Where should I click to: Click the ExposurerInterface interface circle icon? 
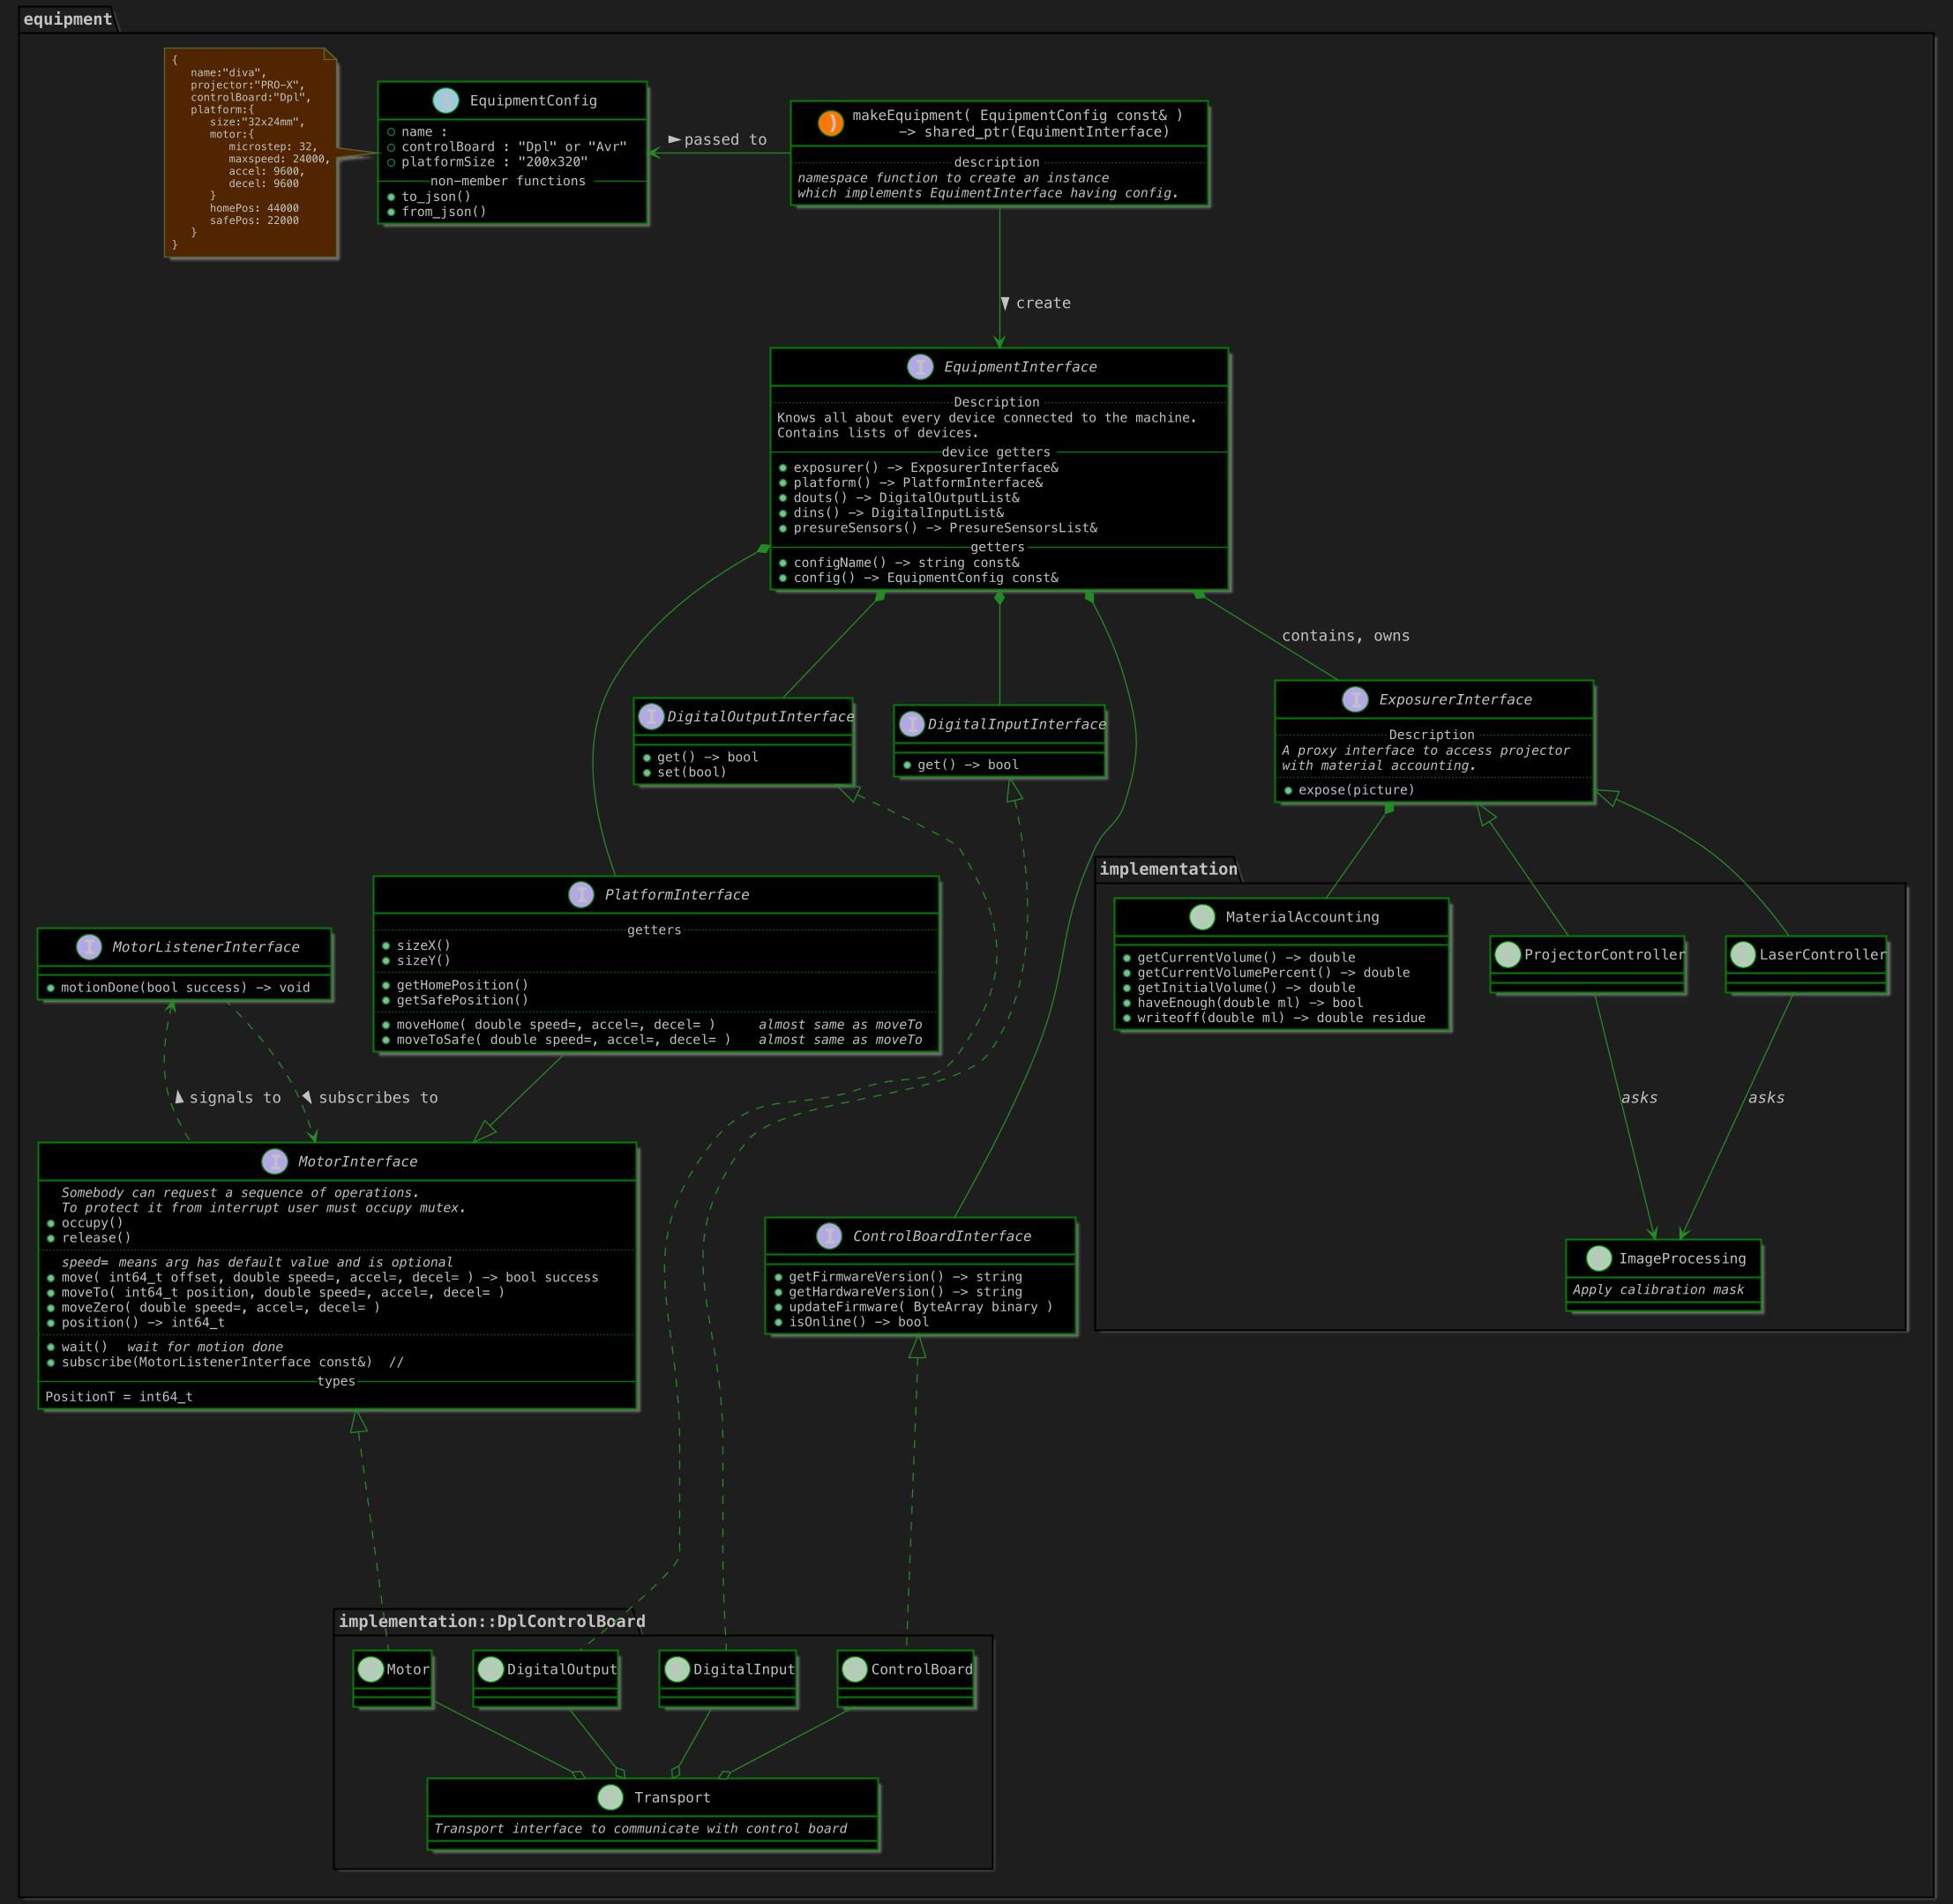[1354, 699]
